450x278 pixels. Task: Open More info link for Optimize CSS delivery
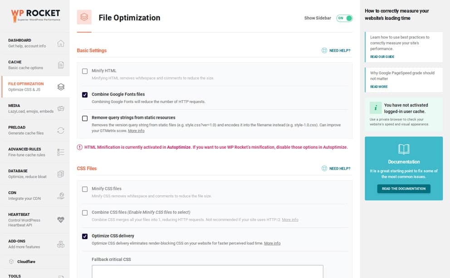tap(272, 243)
